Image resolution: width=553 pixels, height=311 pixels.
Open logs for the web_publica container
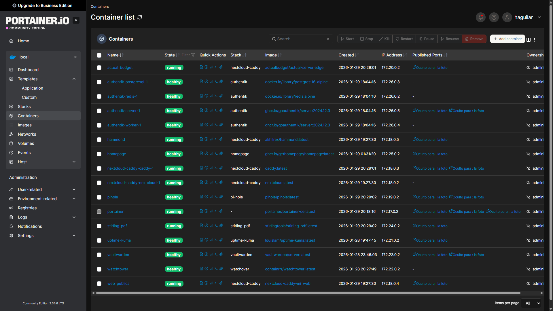(201, 283)
